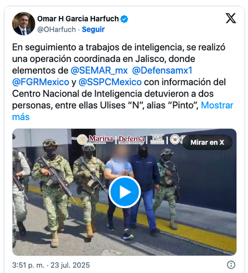Play the embedded video
Image resolution: width=248 pixels, height=273 pixels.
point(125,192)
